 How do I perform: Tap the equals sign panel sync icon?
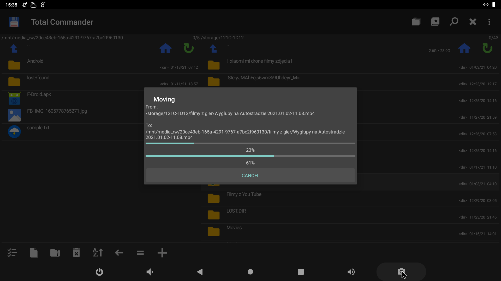(x=140, y=253)
